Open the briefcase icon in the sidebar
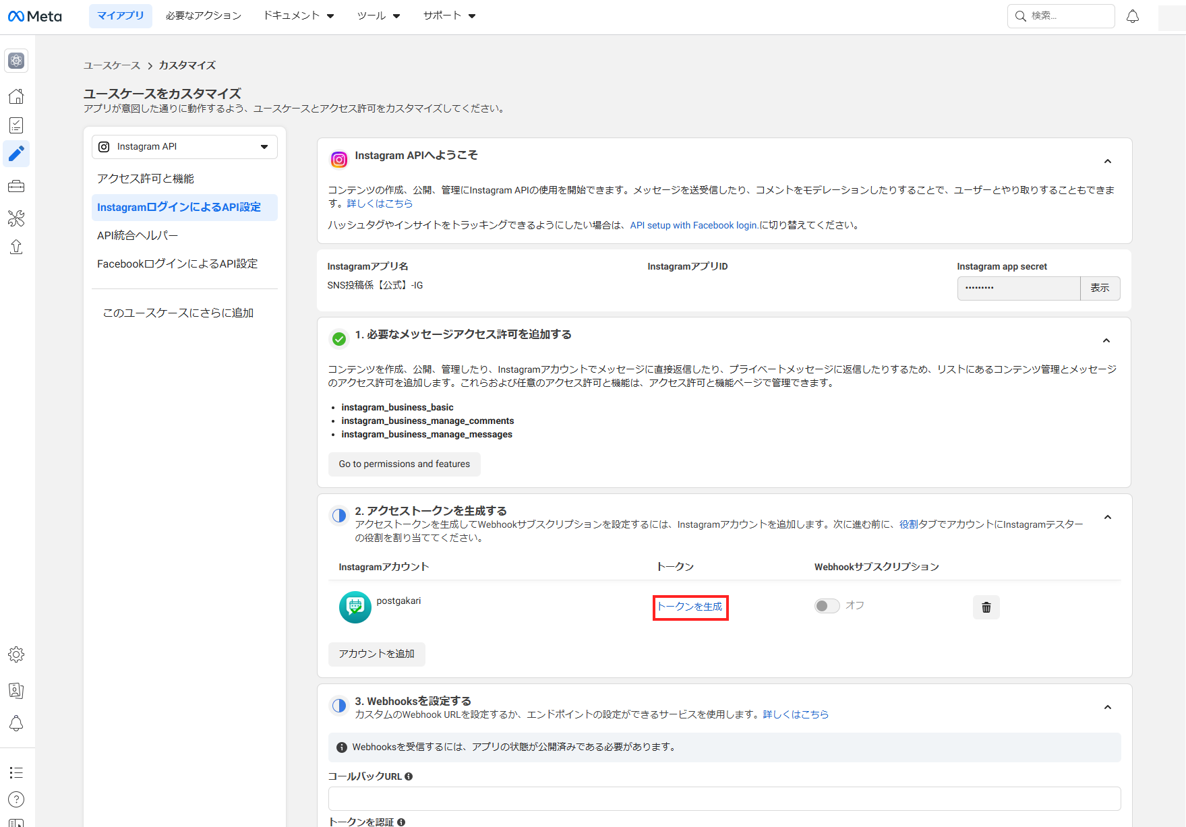This screenshot has width=1186, height=827. pos(16,186)
